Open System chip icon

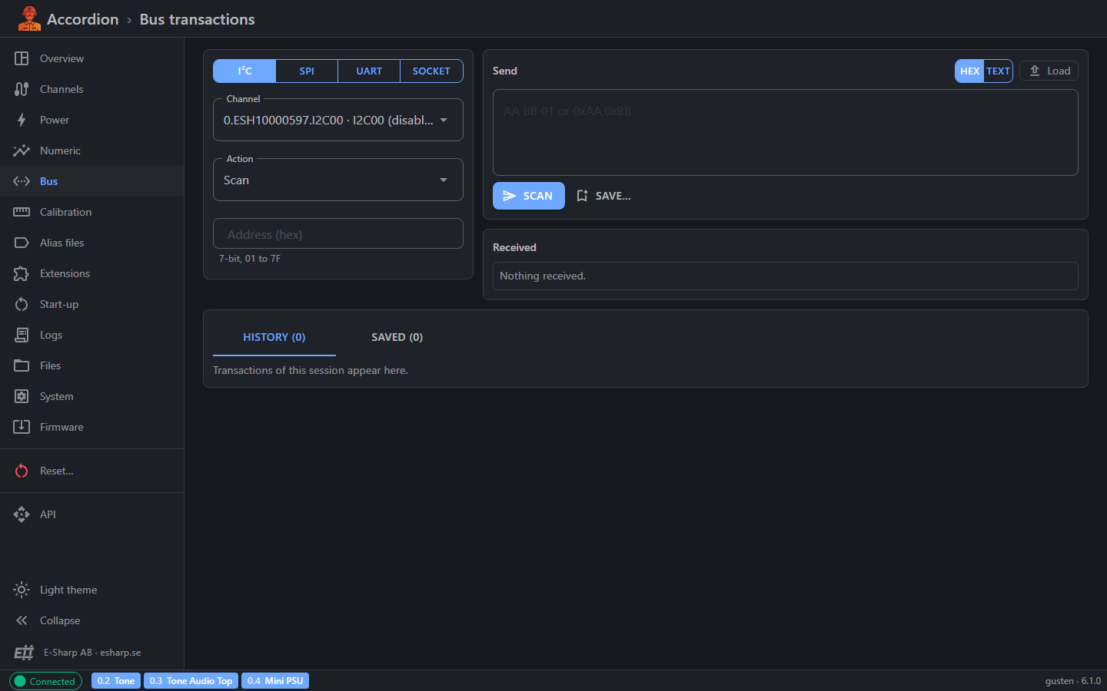click(22, 396)
